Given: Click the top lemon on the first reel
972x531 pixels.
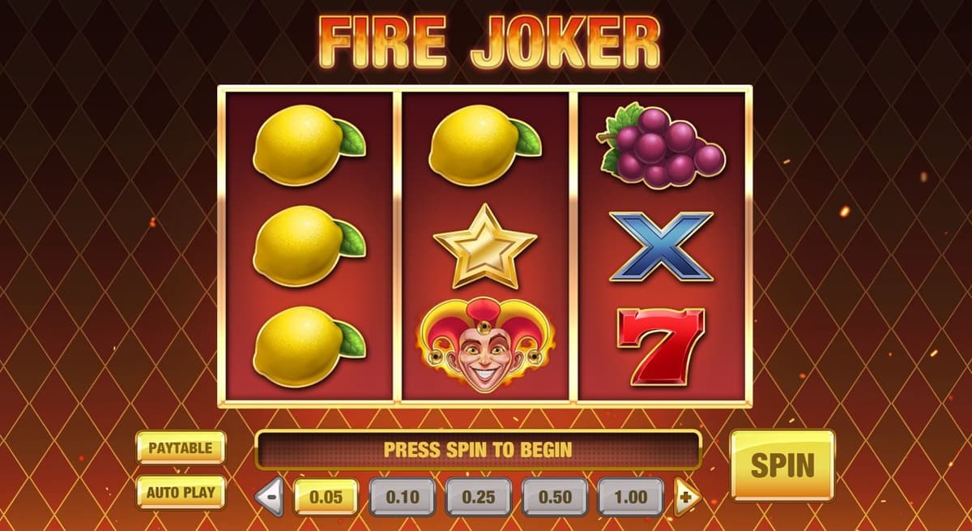Looking at the screenshot, I should point(309,146).
